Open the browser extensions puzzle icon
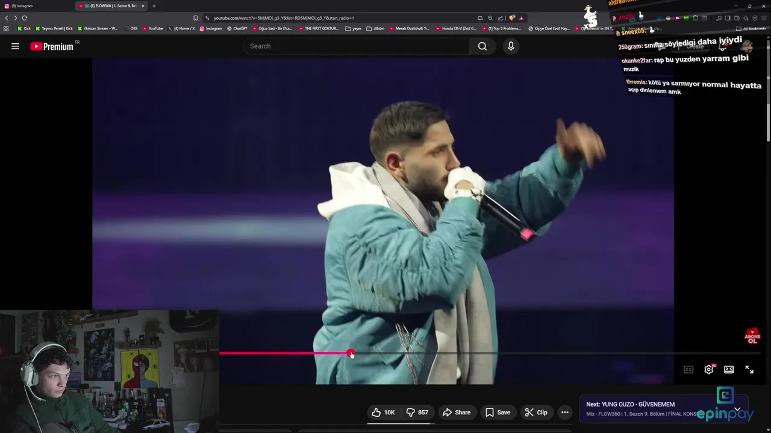 (x=695, y=18)
